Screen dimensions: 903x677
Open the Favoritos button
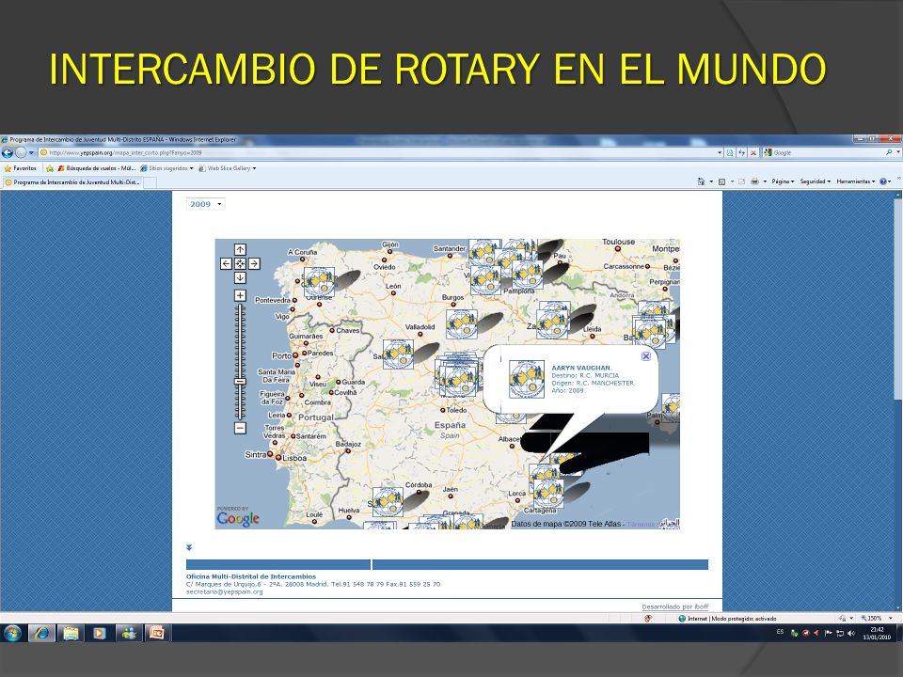[20, 168]
